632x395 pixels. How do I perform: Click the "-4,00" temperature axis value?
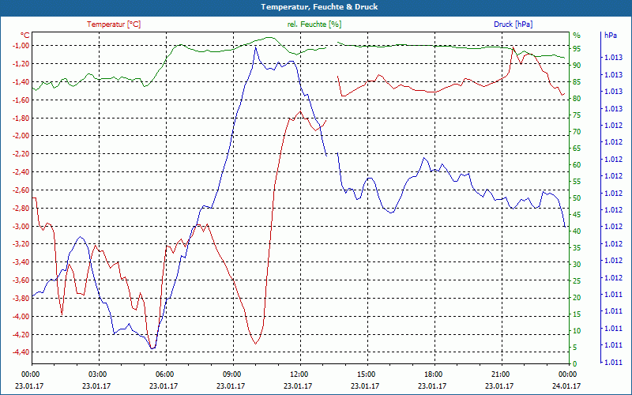coord(21,316)
